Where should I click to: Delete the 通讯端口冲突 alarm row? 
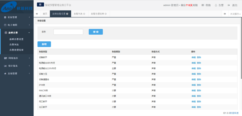tap(199, 96)
